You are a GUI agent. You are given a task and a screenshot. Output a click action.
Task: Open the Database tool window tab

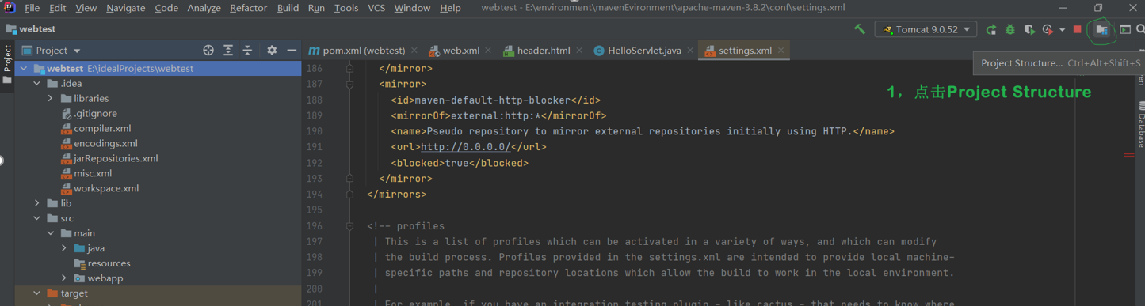pos(1141,124)
